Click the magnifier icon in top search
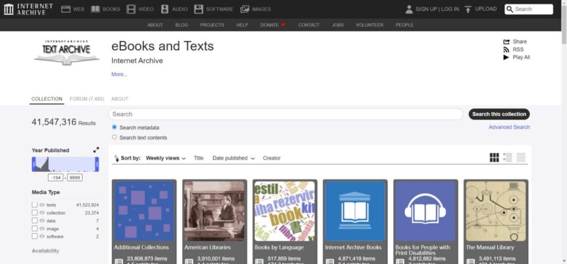This screenshot has height=264, width=567. (x=510, y=9)
